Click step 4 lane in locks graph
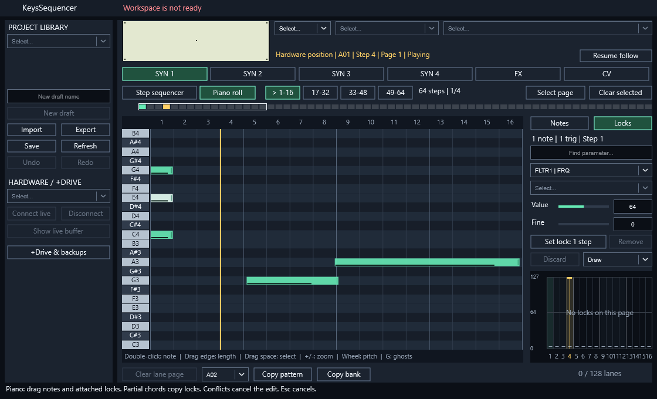Viewport: 657px width, 399px height. click(x=570, y=313)
